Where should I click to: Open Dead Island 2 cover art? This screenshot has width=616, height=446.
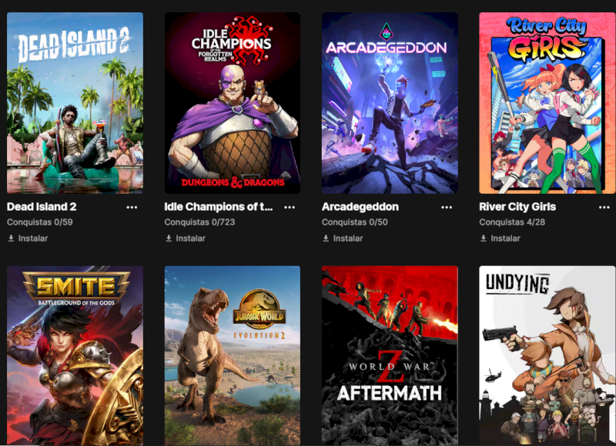click(75, 103)
